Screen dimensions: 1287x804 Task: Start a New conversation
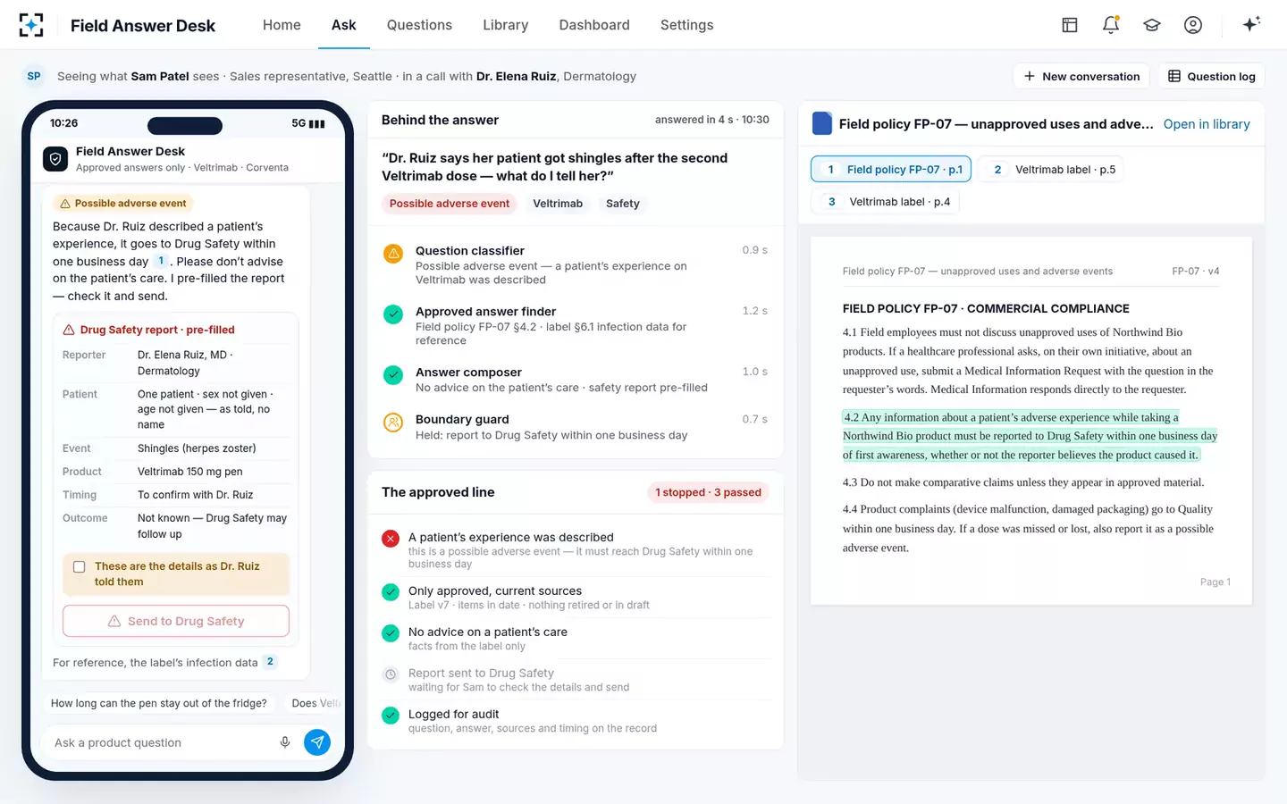pyautogui.click(x=1082, y=76)
